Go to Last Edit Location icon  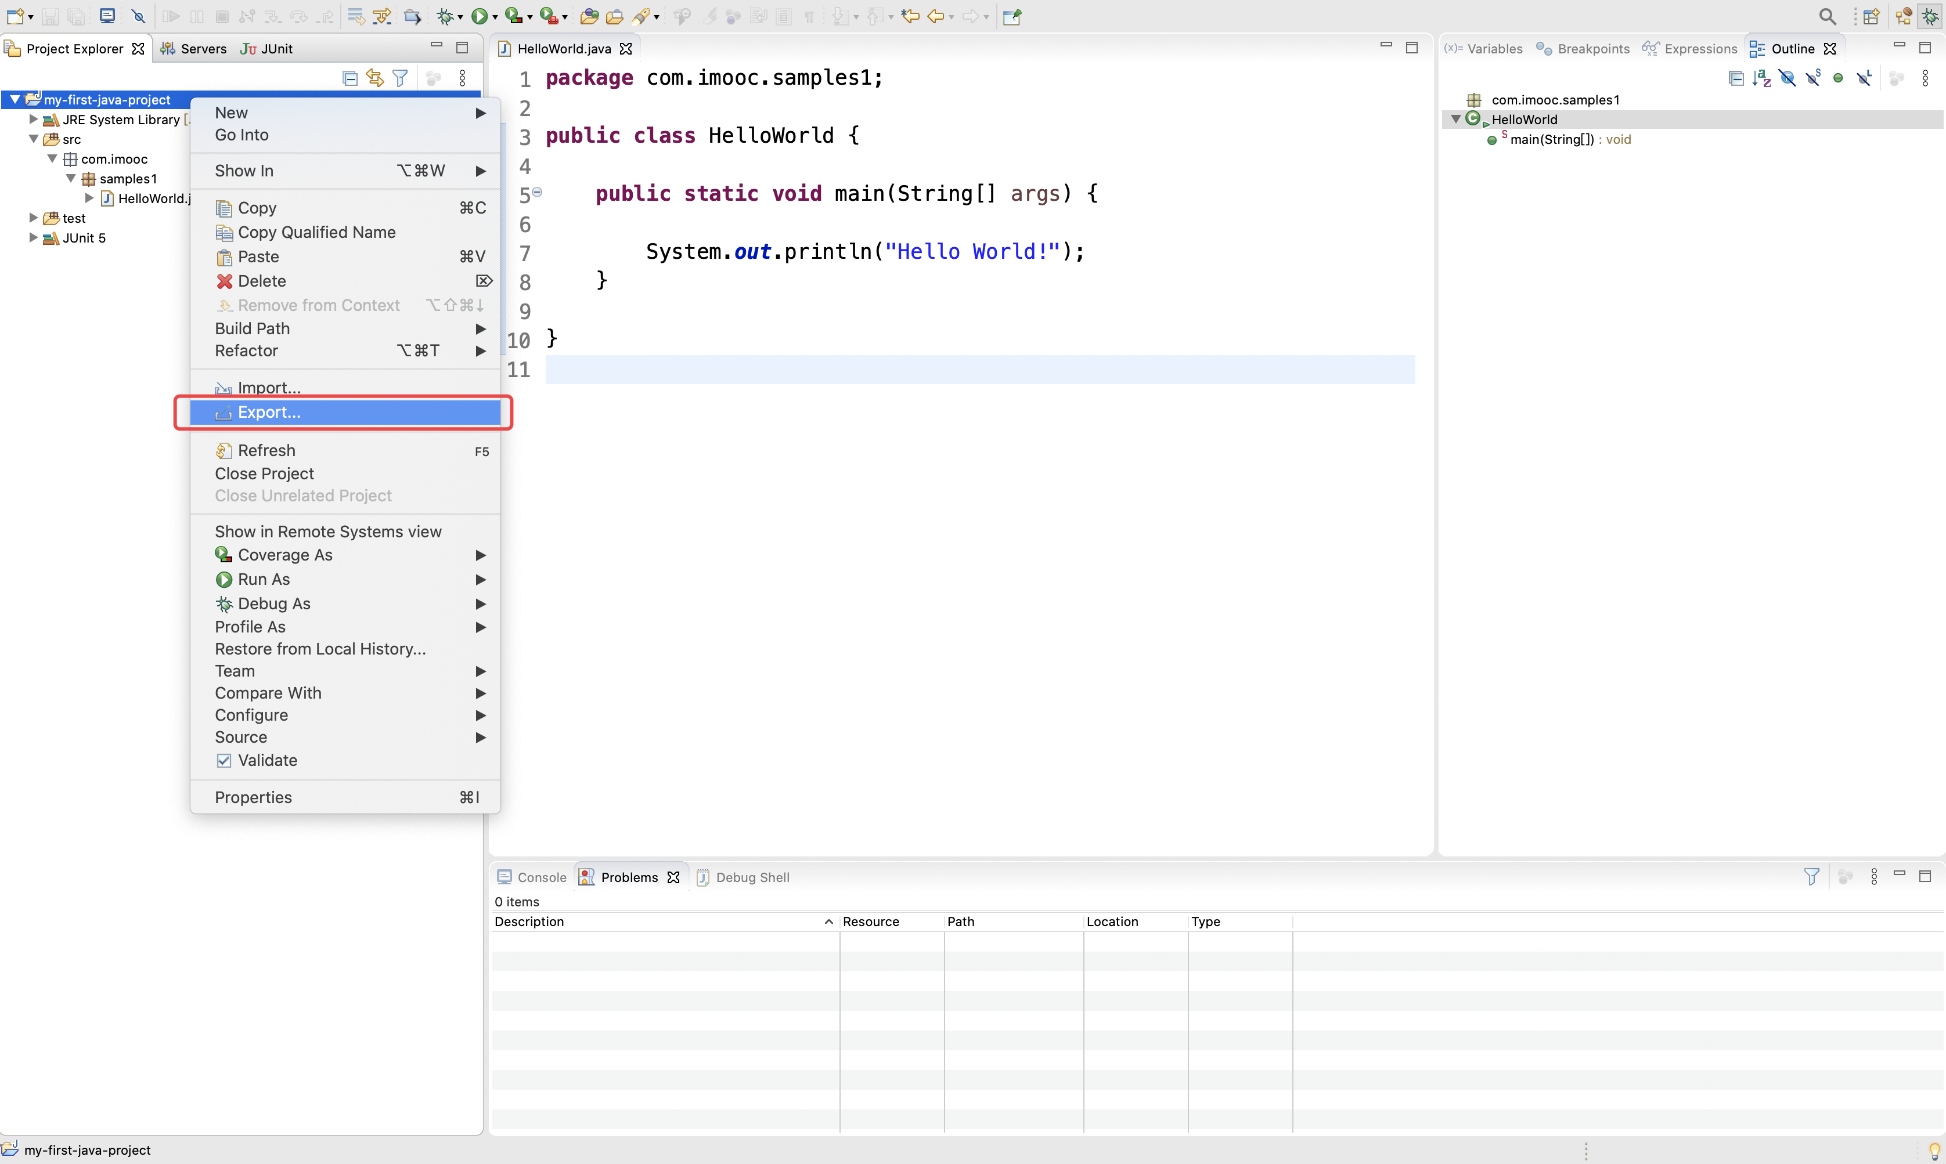pos(910,16)
